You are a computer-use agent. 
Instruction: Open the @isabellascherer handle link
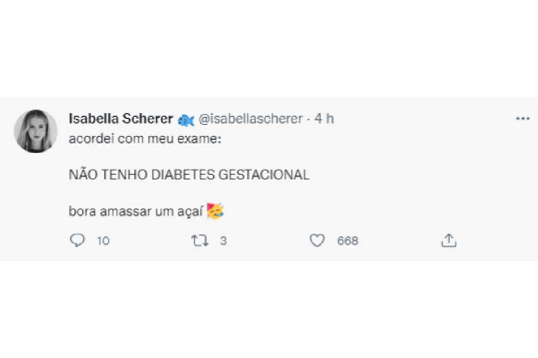coord(250,119)
